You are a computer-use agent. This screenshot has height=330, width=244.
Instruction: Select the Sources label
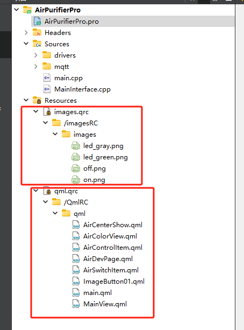(57, 44)
